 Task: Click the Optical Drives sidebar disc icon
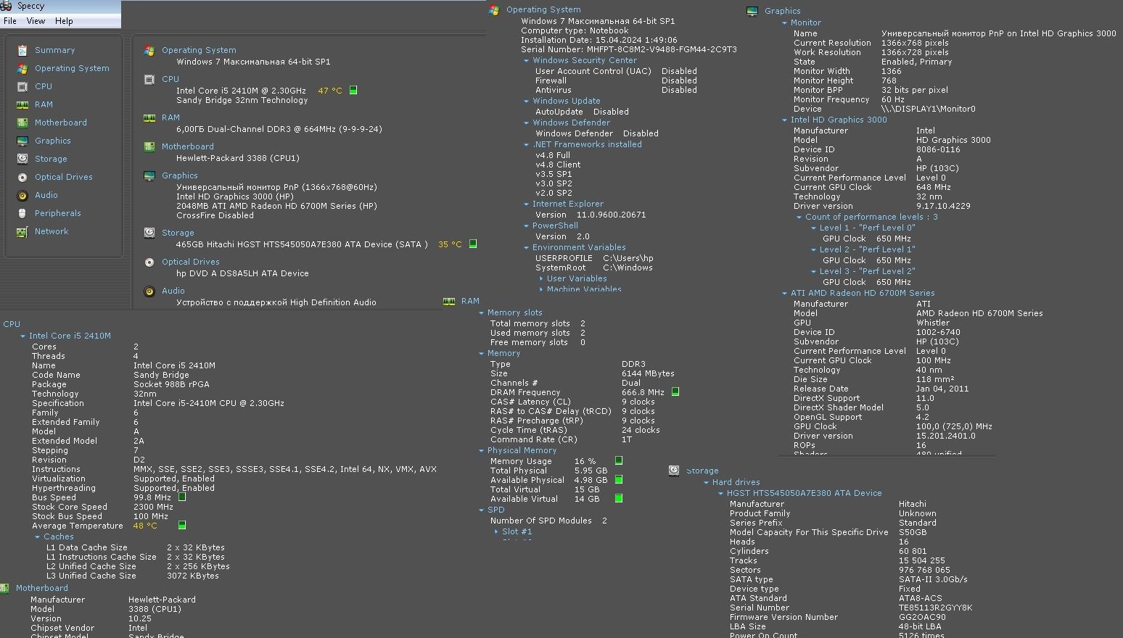click(x=22, y=177)
